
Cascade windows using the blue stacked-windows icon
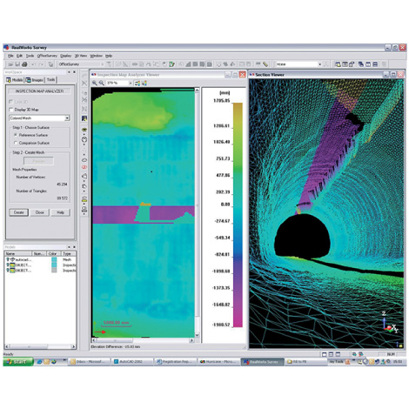(x=361, y=64)
